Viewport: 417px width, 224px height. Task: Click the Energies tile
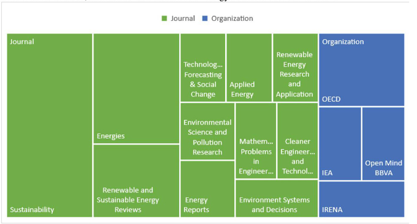pyautogui.click(x=136, y=89)
